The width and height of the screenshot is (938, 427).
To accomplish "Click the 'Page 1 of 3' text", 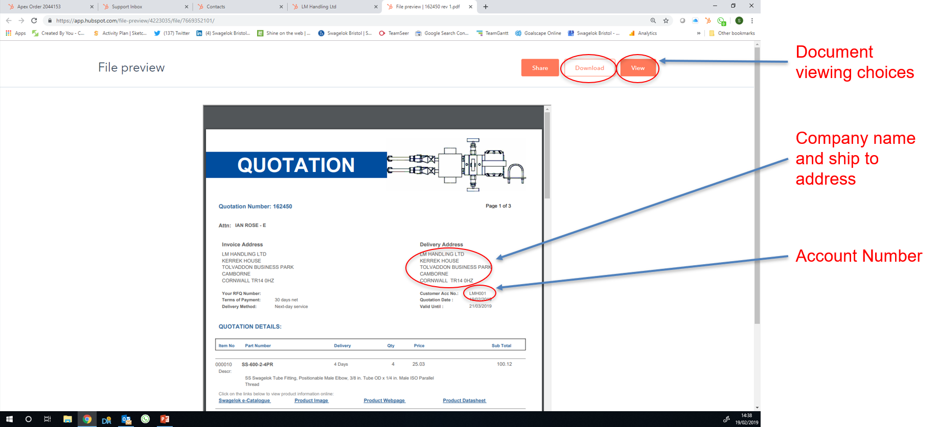I will point(498,206).
